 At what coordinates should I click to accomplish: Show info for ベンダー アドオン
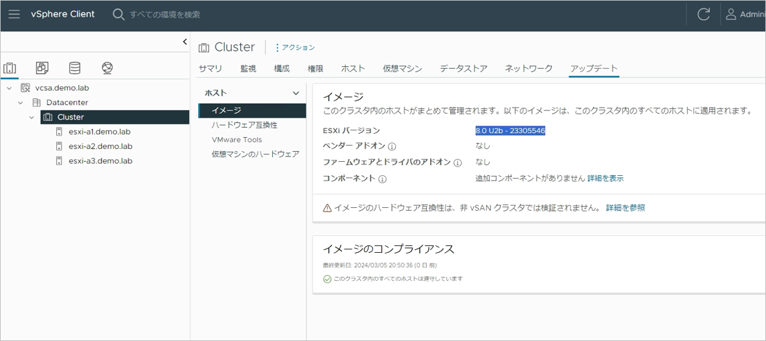coord(392,146)
